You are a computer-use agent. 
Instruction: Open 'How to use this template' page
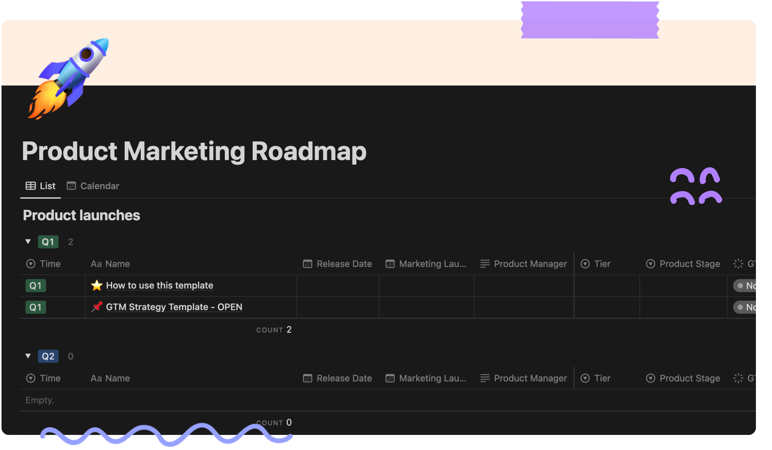[160, 285]
